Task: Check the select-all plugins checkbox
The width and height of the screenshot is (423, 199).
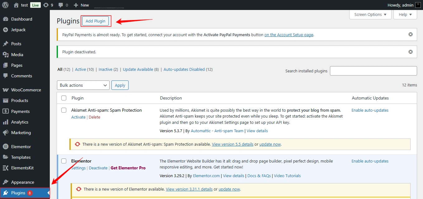Action: [64, 98]
